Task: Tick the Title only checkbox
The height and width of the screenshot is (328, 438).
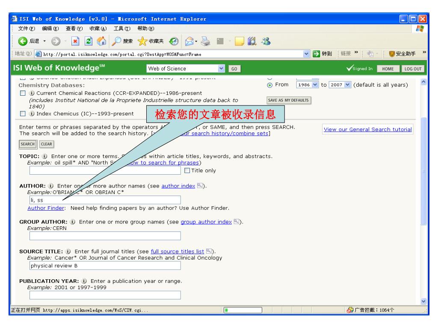Action: 187,170
